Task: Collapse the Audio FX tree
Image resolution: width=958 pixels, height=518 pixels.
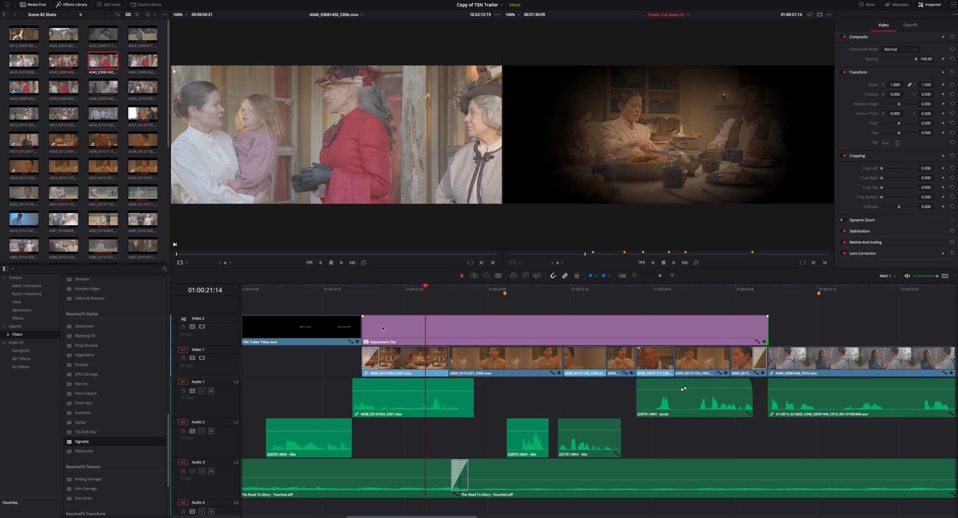Action: [4, 343]
